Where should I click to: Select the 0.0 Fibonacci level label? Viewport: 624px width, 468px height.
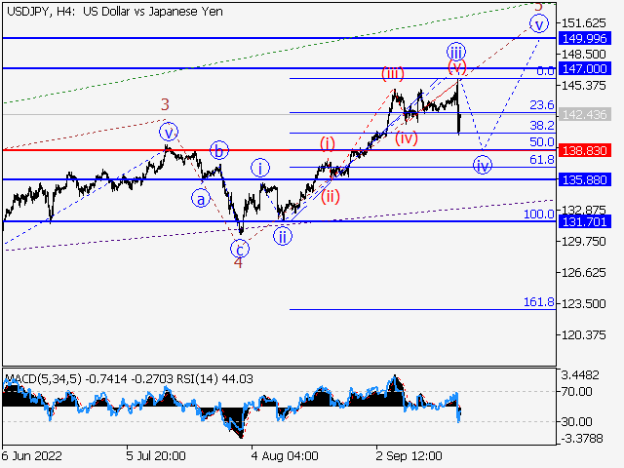pyautogui.click(x=545, y=71)
